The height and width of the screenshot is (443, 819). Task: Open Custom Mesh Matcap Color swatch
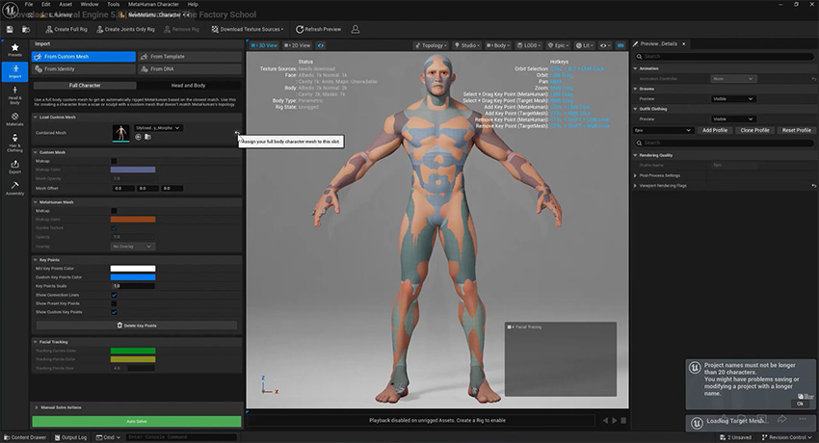(x=133, y=169)
